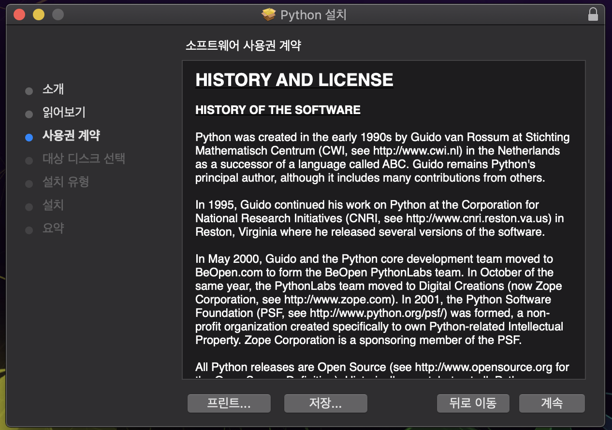The height and width of the screenshot is (430, 612).
Task: Click the gray bullet next to 읽어보기
Action: tap(29, 115)
